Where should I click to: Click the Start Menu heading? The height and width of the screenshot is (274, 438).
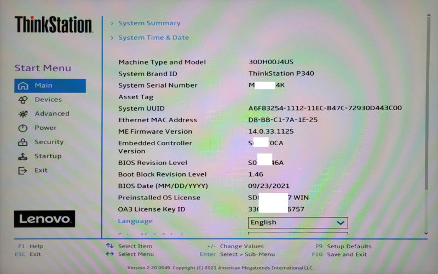pos(43,68)
